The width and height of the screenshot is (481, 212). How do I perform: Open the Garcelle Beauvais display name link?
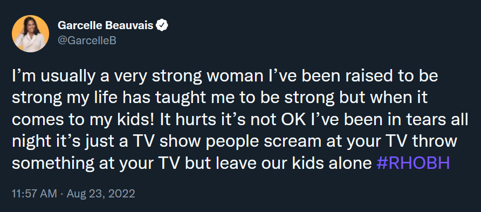click(x=106, y=26)
